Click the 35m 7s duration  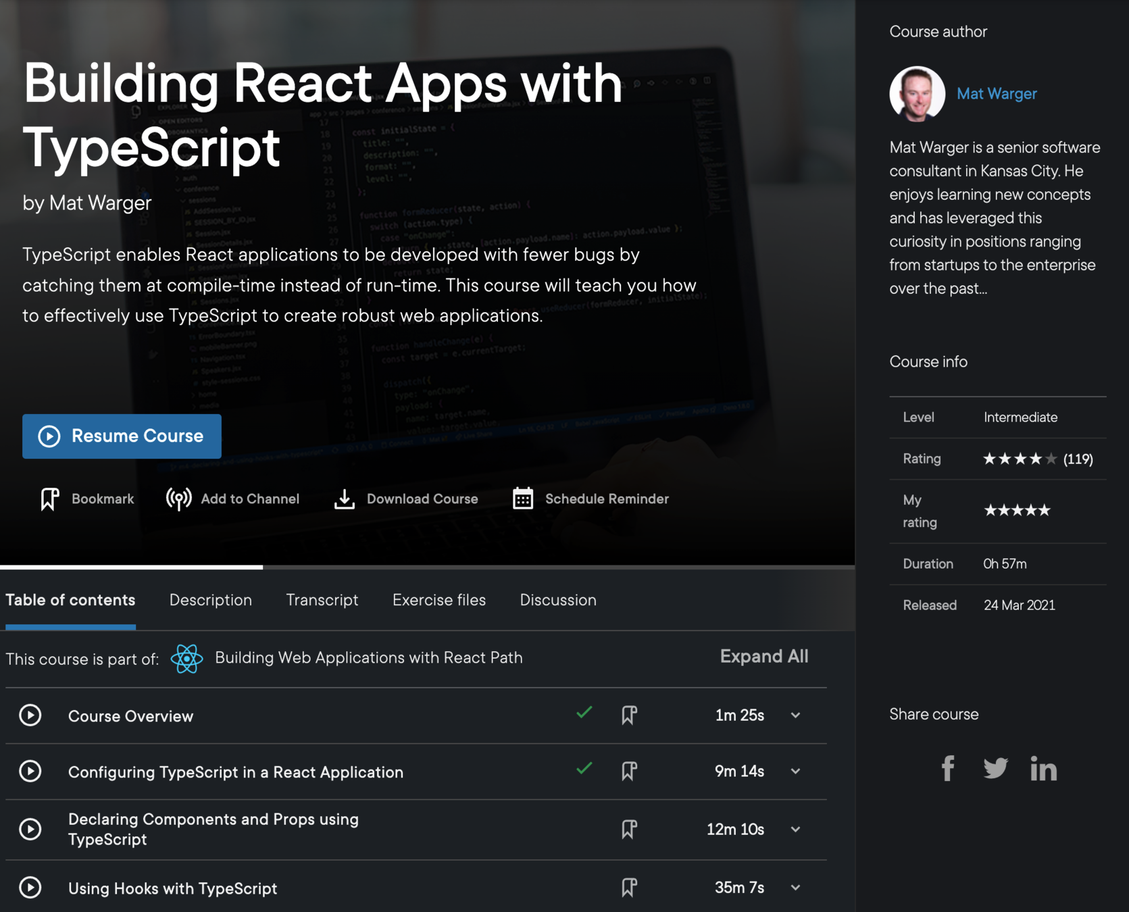pyautogui.click(x=739, y=888)
